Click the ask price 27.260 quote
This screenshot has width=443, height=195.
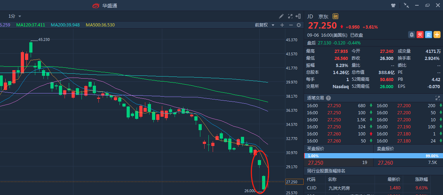click(386, 163)
